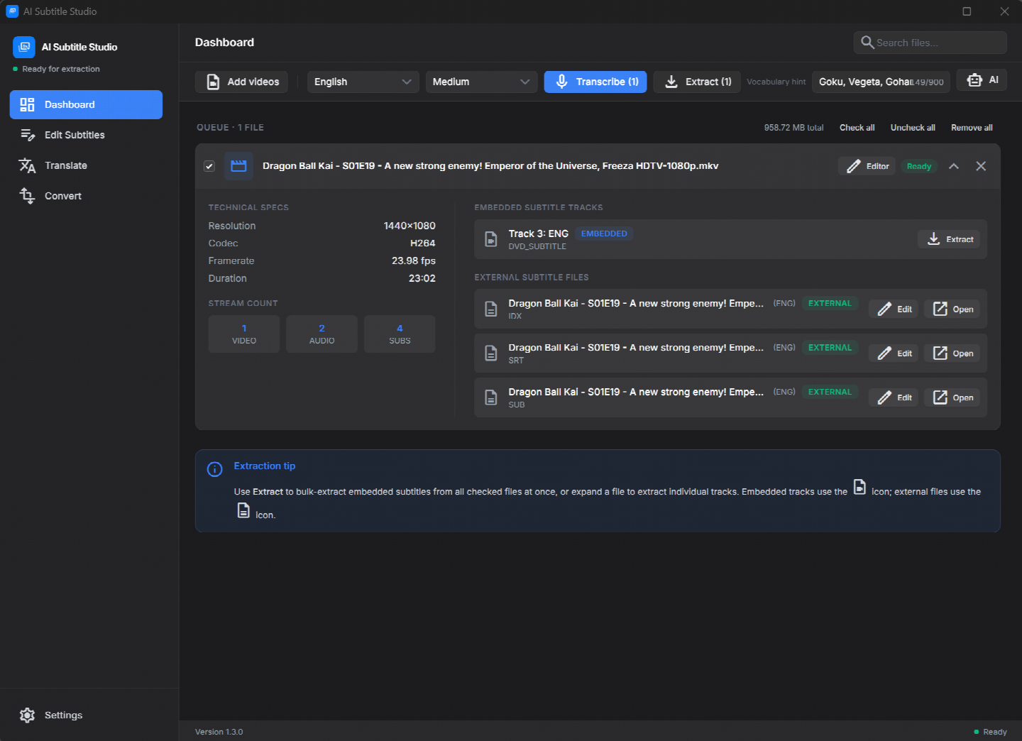Click the Ready status badge
This screenshot has height=741, width=1022.
pos(919,166)
